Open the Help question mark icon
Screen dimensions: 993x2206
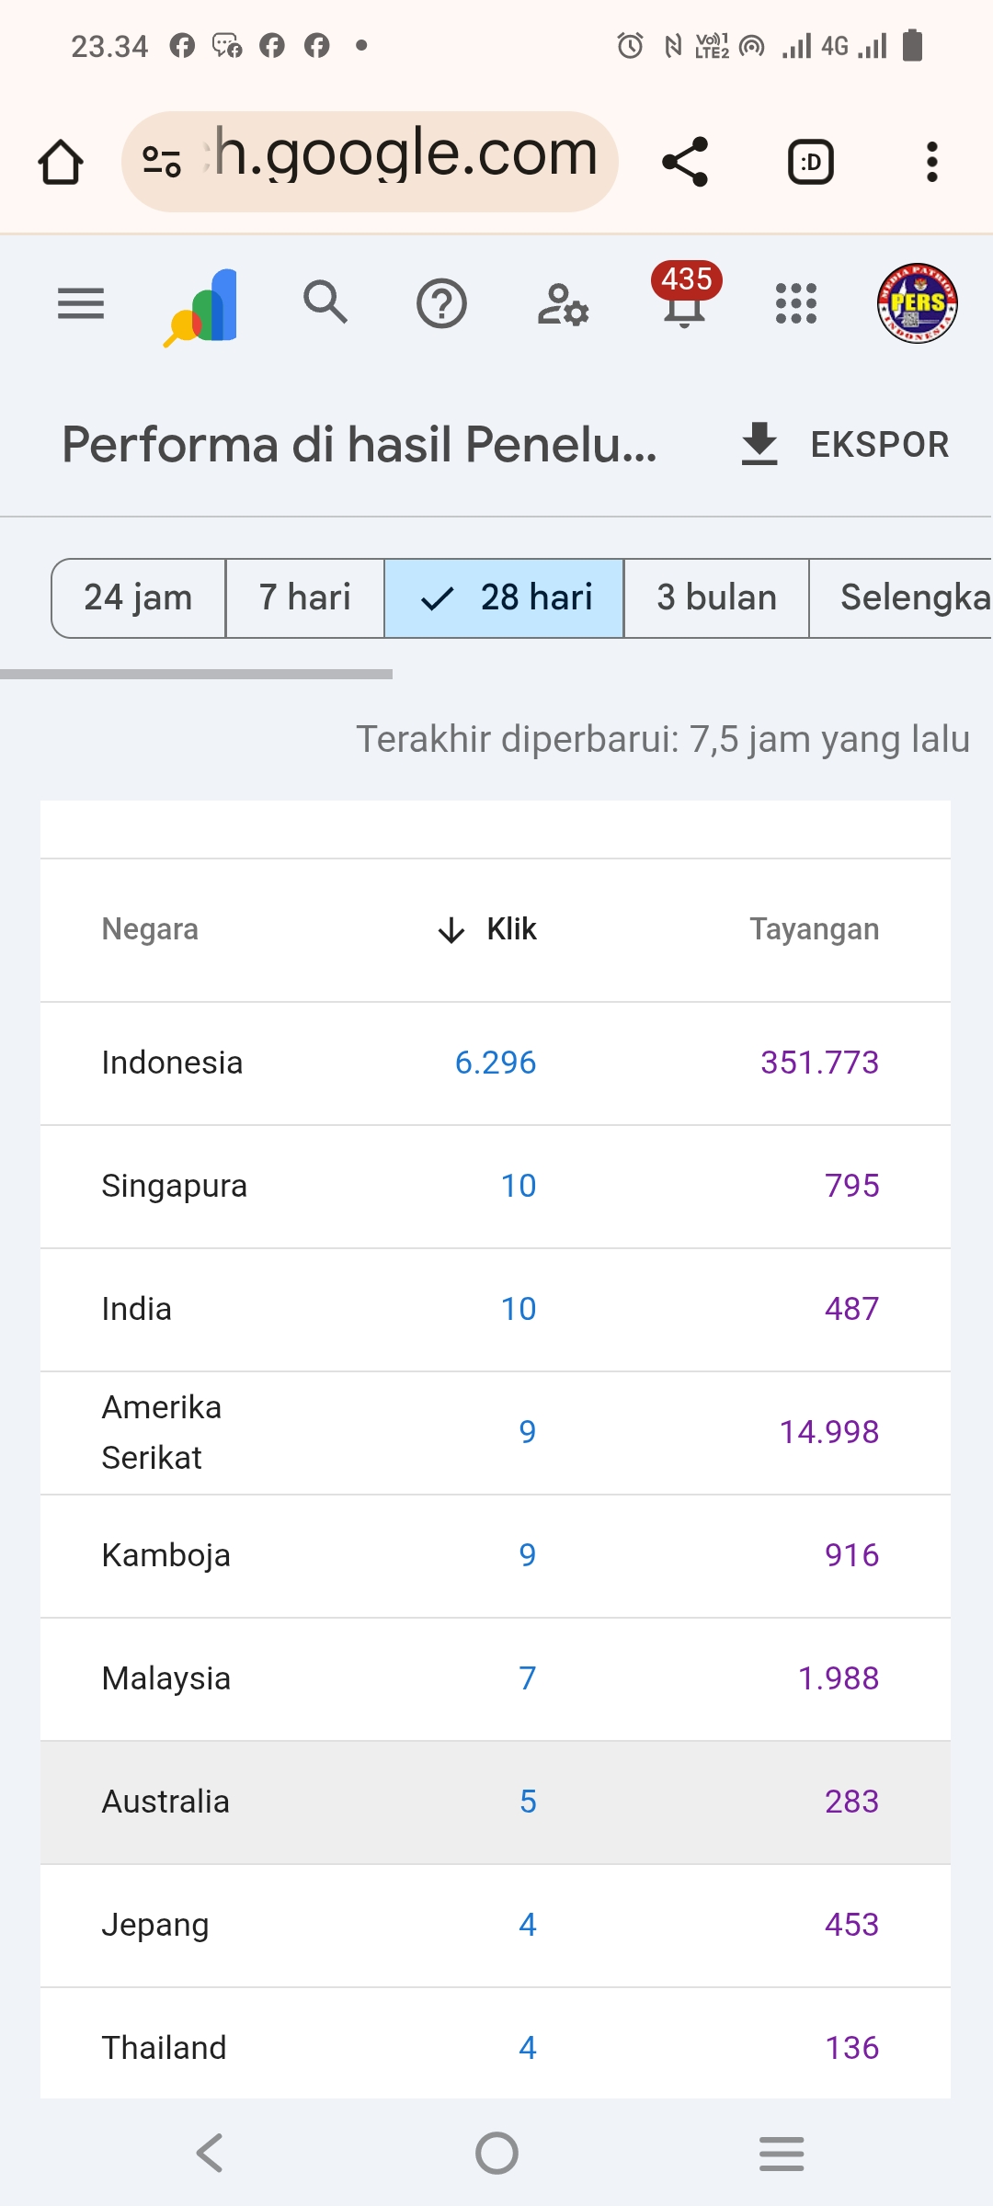pos(441,303)
